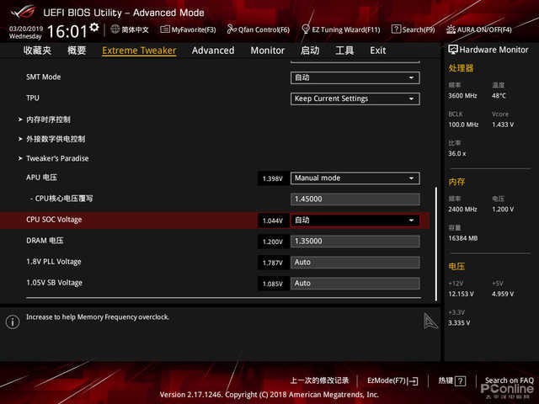Open the CPU SOC Voltage dropdown
This screenshot has width=539, height=404.
pos(355,221)
